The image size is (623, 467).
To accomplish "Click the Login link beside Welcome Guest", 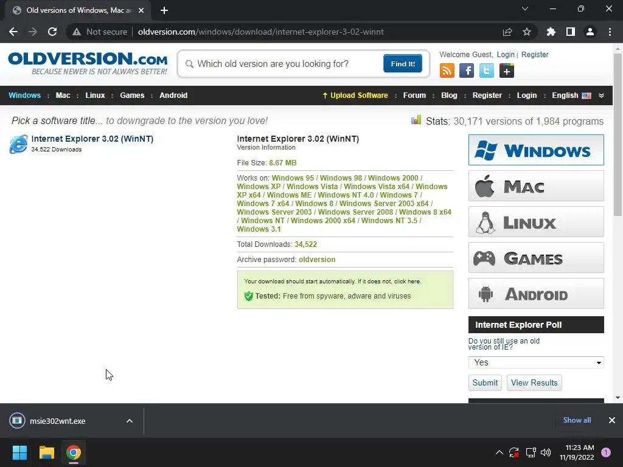I will pos(506,55).
